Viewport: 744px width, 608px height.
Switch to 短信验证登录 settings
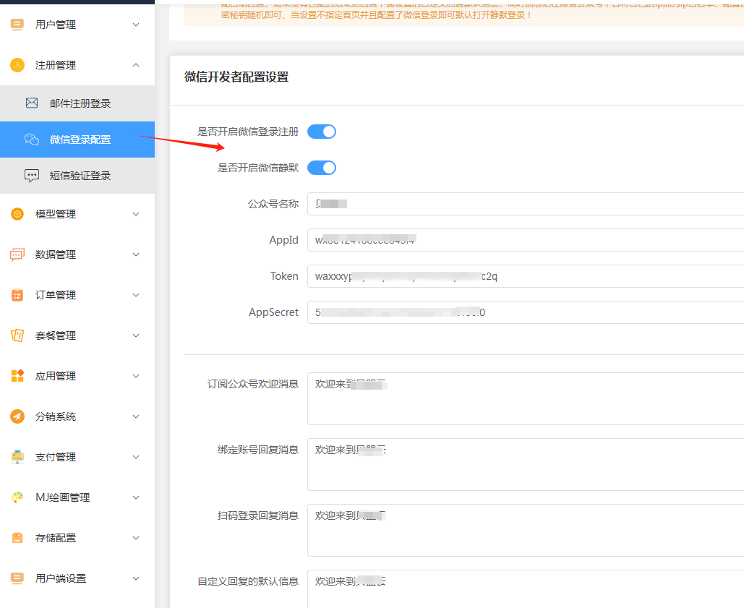pyautogui.click(x=80, y=175)
